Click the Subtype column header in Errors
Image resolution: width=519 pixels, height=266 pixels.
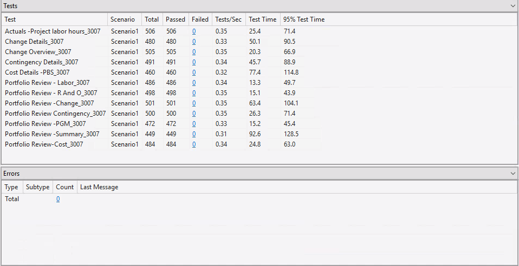pos(37,187)
